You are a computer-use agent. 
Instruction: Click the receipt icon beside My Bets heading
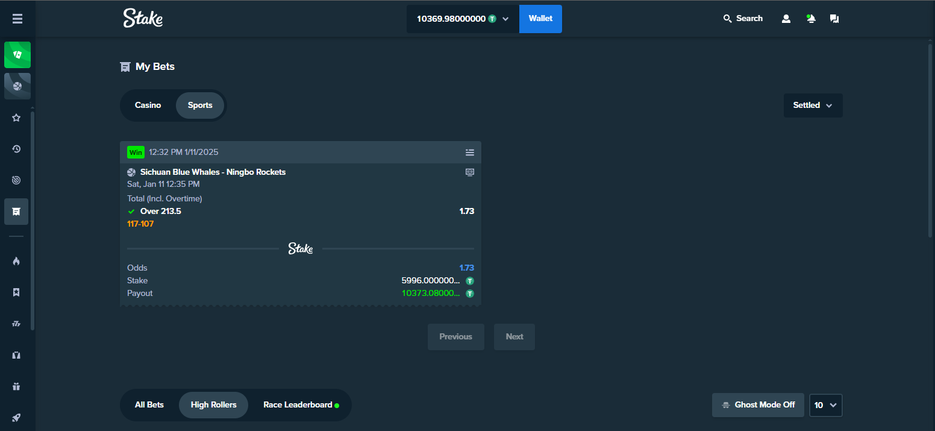coord(125,67)
